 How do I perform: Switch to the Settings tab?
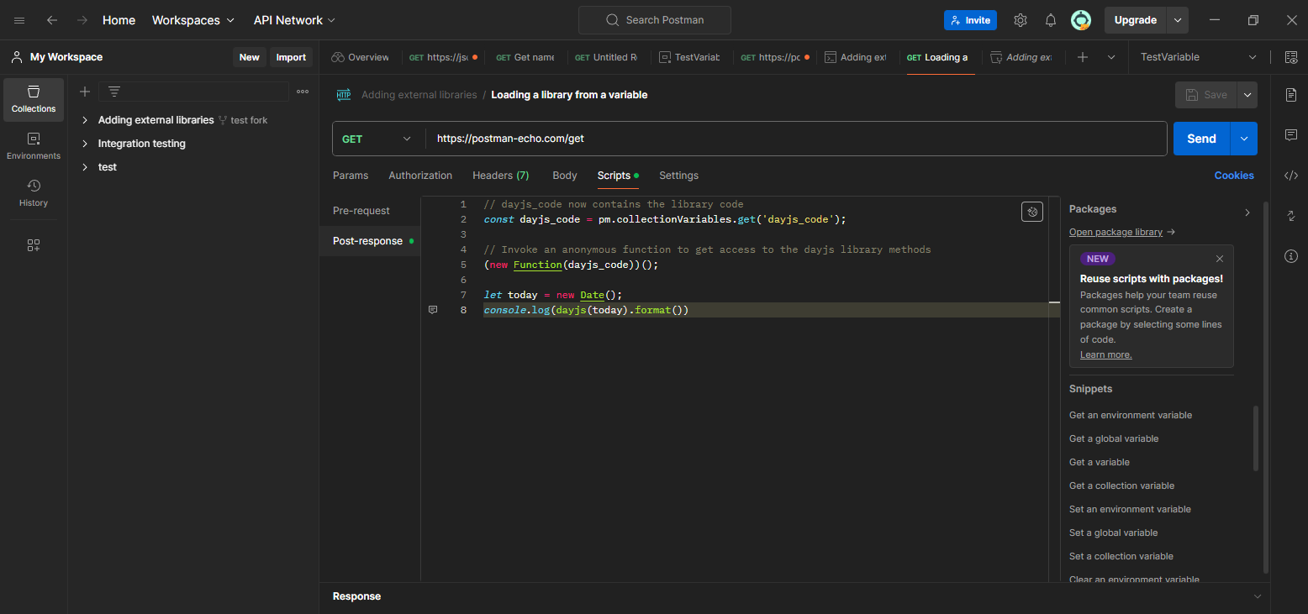pos(678,176)
